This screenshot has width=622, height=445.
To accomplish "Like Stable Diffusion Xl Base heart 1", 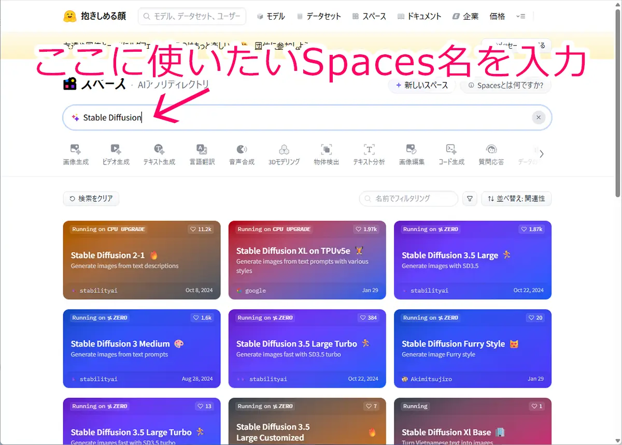I will [537, 406].
